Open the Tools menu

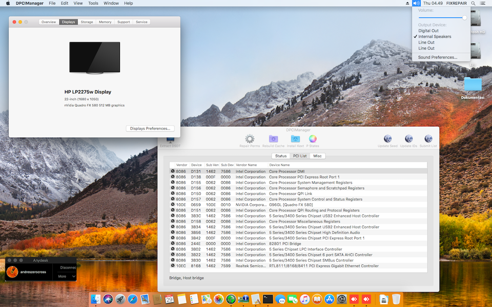point(93,3)
